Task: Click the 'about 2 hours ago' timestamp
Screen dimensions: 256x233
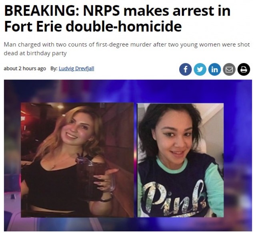Action: (25, 69)
